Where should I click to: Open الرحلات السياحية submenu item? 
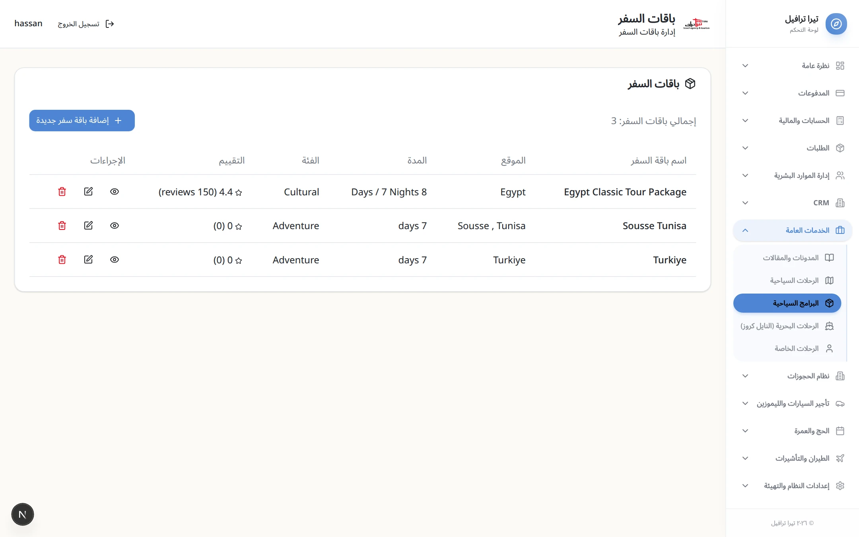tap(787, 280)
